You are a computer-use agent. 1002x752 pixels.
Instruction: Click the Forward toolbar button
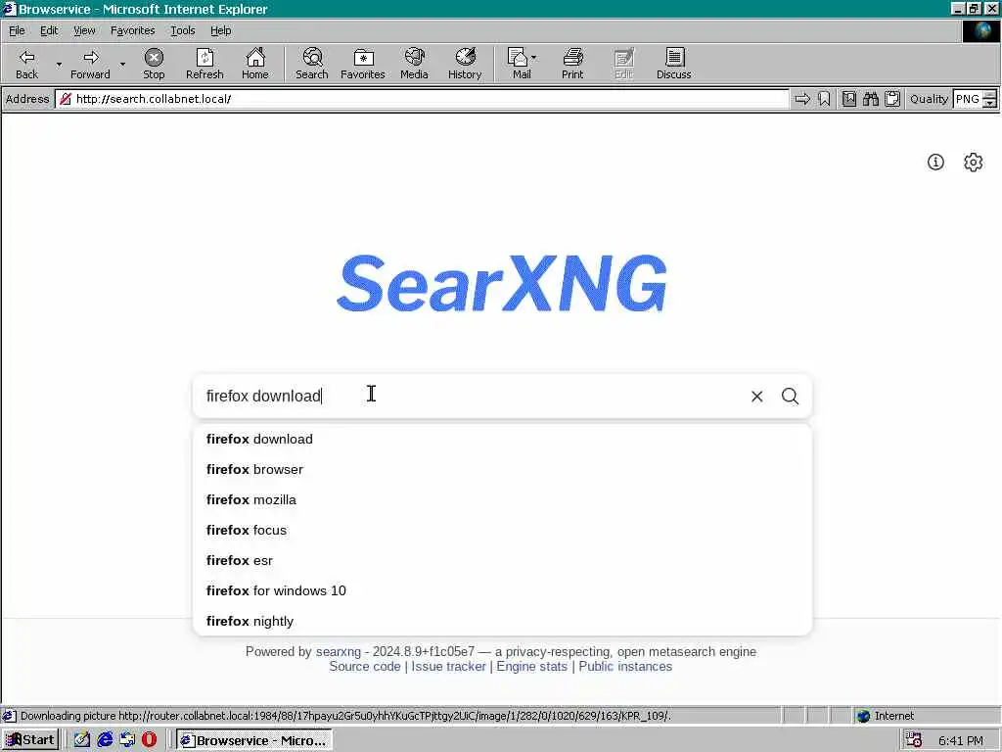(90, 64)
